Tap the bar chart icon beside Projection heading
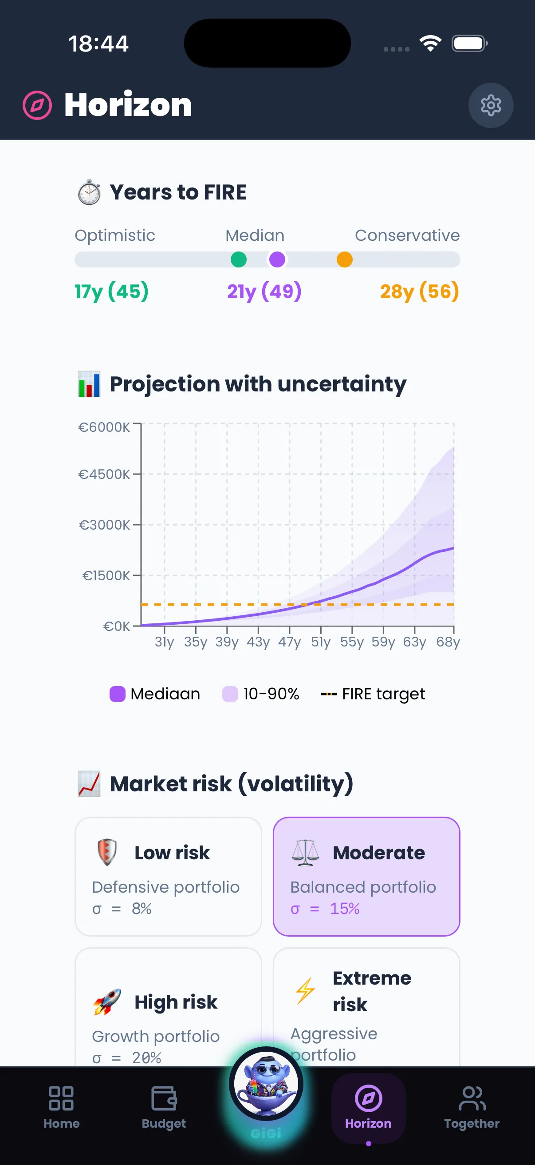 (x=90, y=384)
